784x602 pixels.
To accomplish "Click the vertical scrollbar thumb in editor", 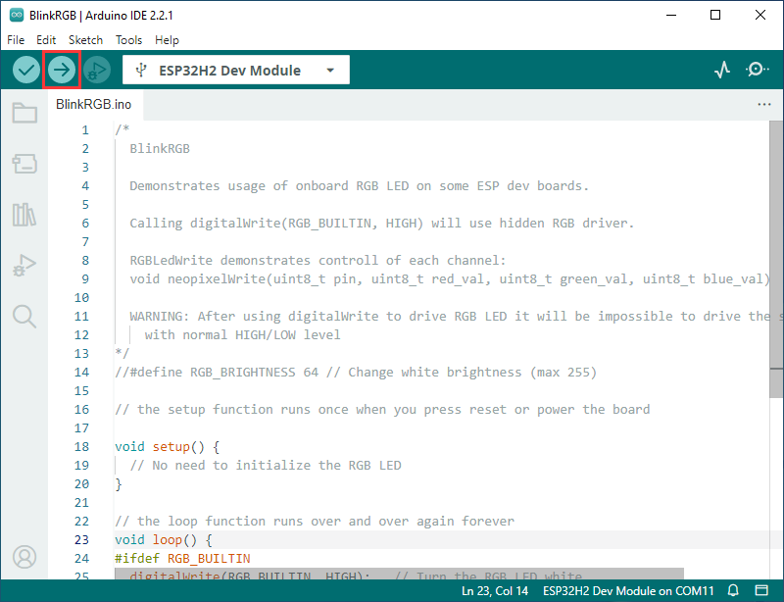I will [776, 259].
